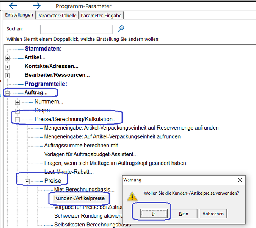Select Fragen, wenn sich Miettage geändert entry
Image resolution: width=256 pixels, height=228 pixels.
[x=115, y=163]
